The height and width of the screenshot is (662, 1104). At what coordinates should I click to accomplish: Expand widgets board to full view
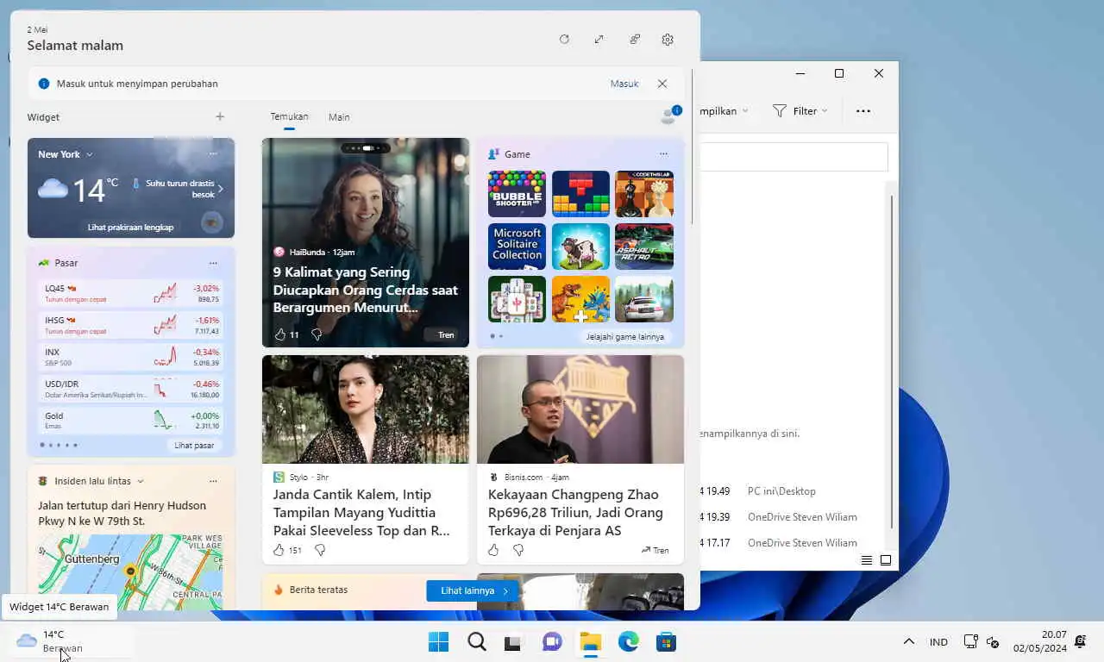pos(599,39)
